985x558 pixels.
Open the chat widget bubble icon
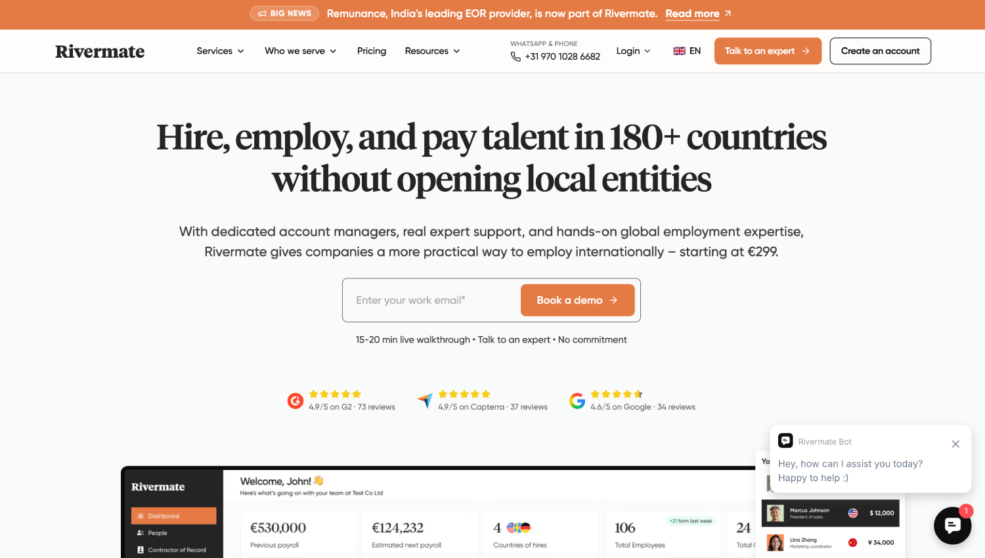(x=952, y=525)
